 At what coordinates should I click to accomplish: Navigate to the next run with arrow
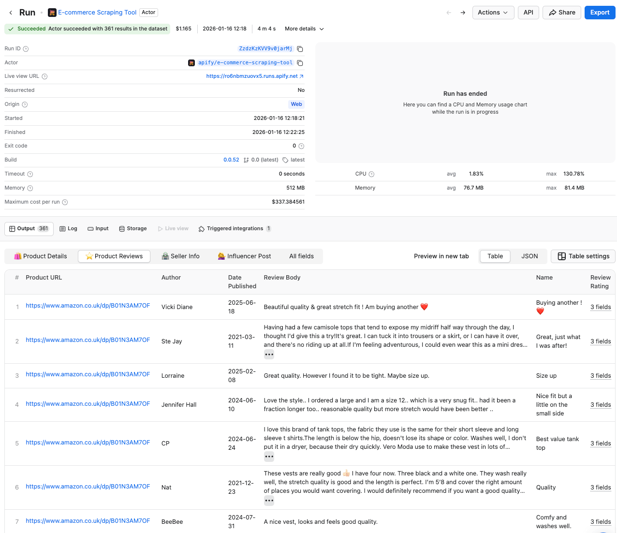click(x=463, y=13)
